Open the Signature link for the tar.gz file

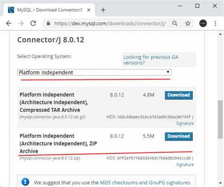(185, 123)
